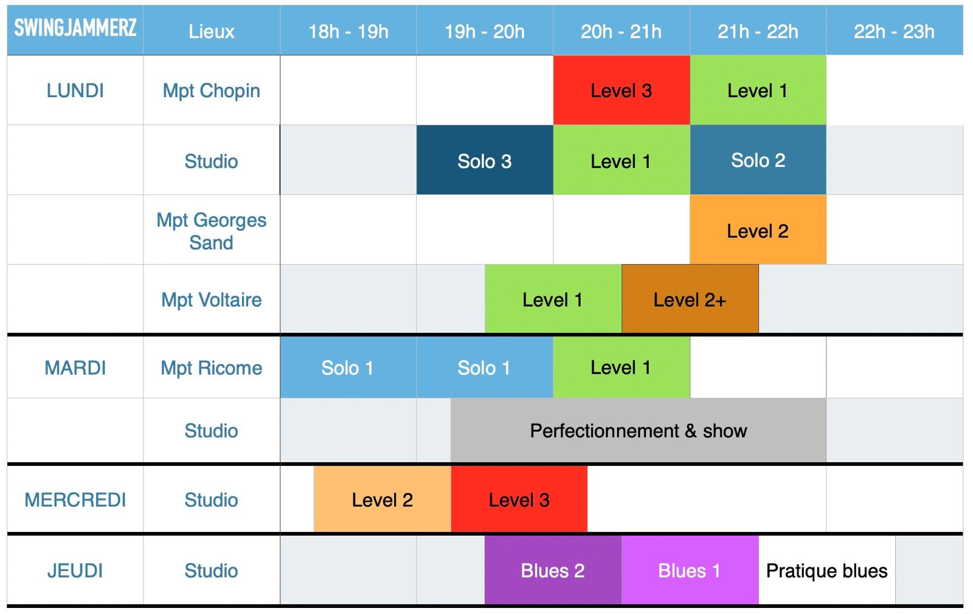Click the Mpt Voltaire location label

[211, 299]
